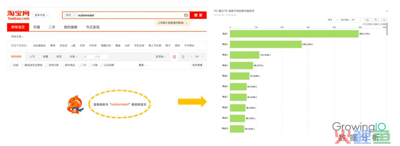Switch to list view icon
The height and width of the screenshot is (146, 400).
point(183,57)
